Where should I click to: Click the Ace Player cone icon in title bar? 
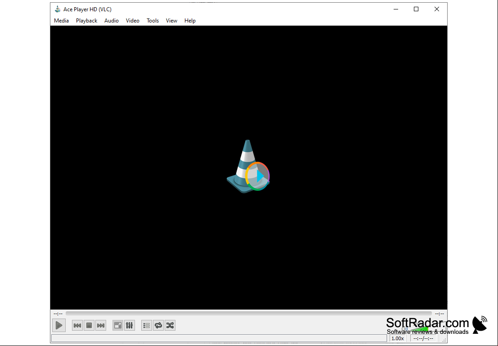(58, 9)
